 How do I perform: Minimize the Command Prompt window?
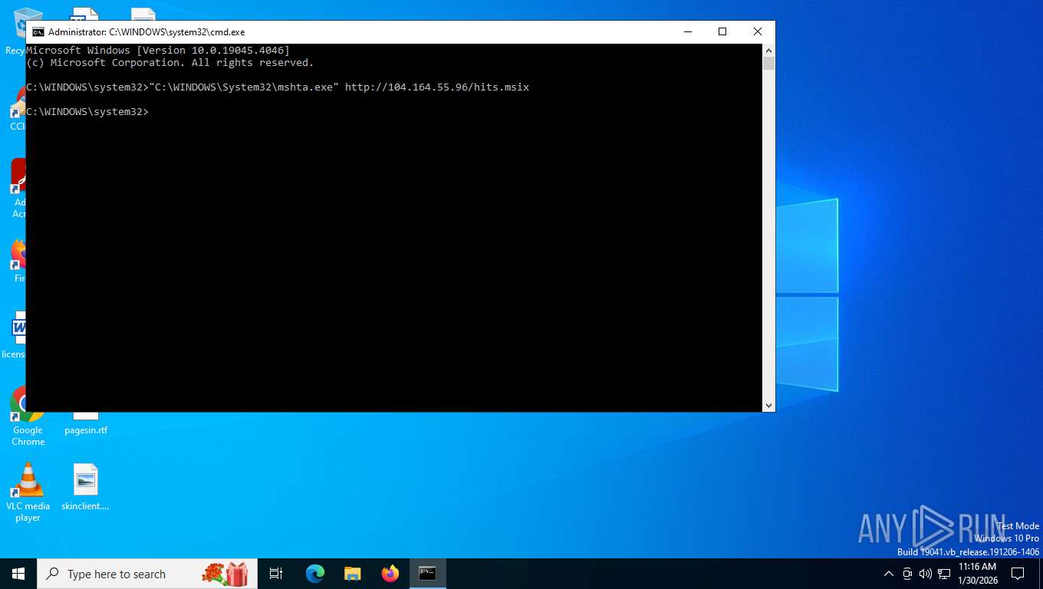(687, 31)
